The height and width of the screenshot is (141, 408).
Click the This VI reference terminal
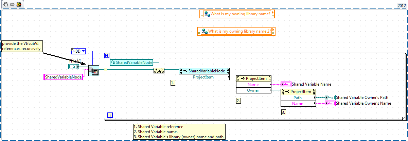coord(74,67)
